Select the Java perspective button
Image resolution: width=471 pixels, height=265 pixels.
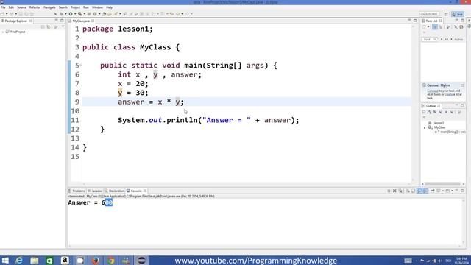[458, 14]
